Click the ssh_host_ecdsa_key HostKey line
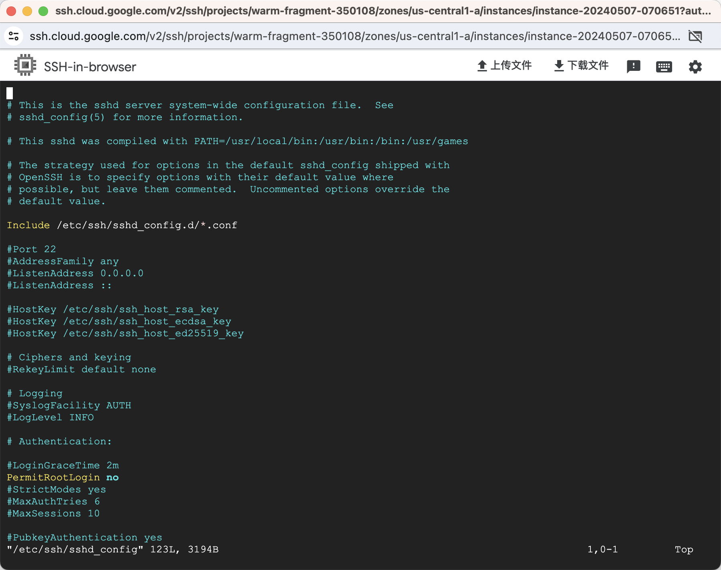The image size is (721, 570). point(119,321)
